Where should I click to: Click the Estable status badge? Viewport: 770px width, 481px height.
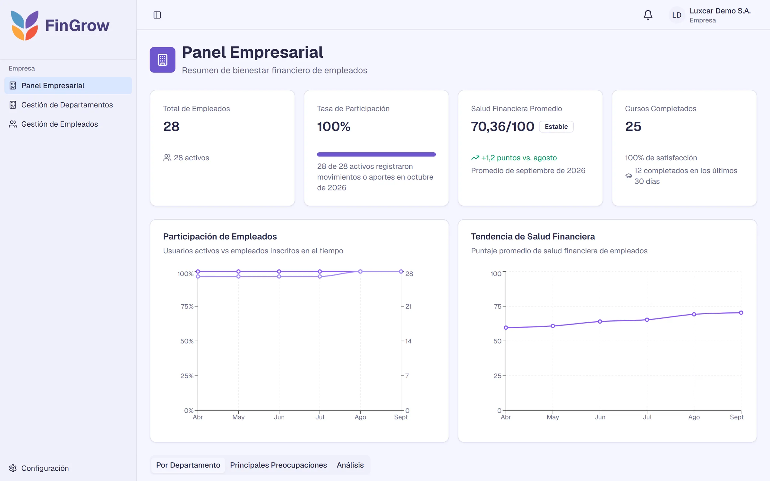pos(556,127)
